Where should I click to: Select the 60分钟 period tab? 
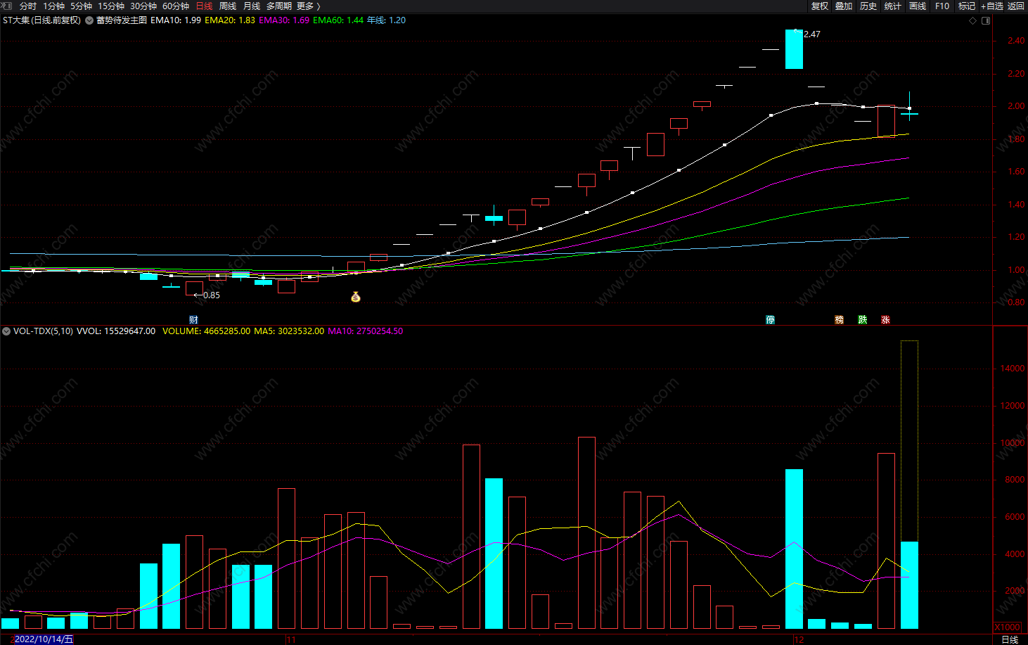(176, 6)
